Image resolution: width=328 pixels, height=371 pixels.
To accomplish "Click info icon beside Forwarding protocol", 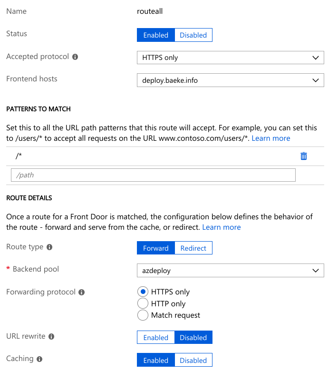I will (82, 293).
